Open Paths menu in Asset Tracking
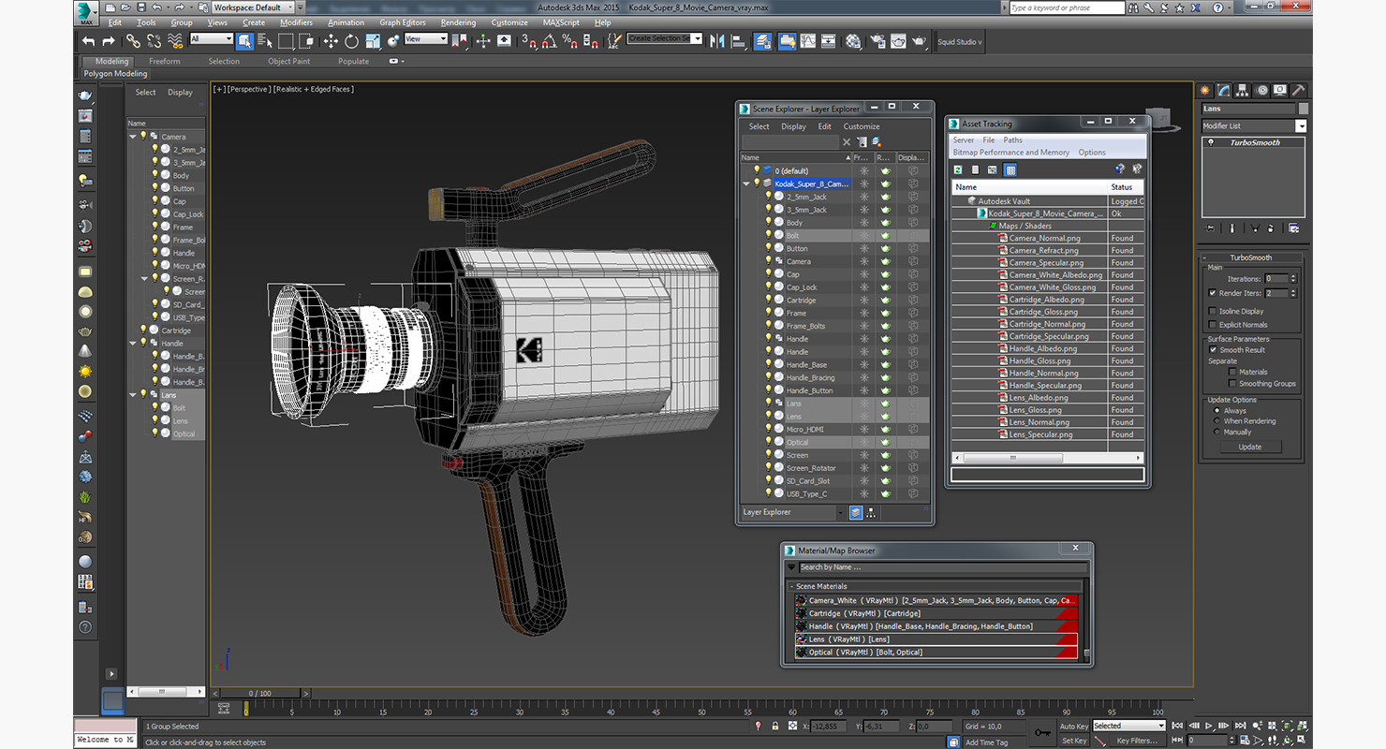Screen dimensions: 1386x749 (x=1013, y=140)
